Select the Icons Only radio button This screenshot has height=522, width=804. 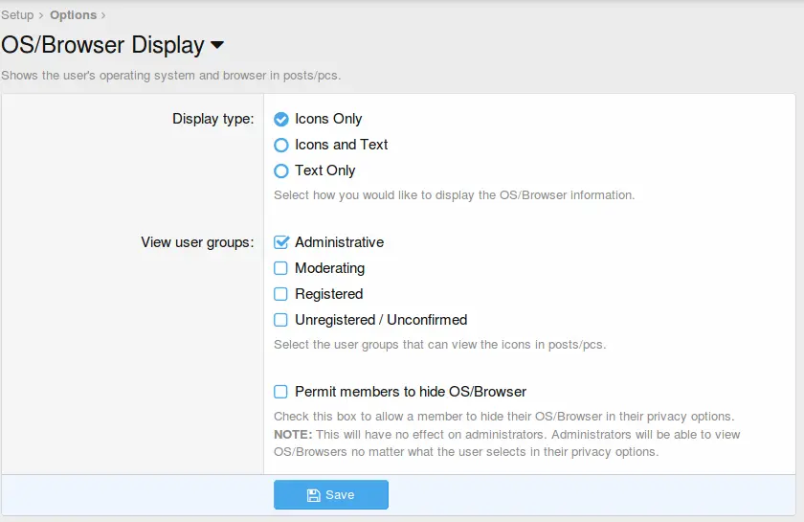[x=281, y=120]
